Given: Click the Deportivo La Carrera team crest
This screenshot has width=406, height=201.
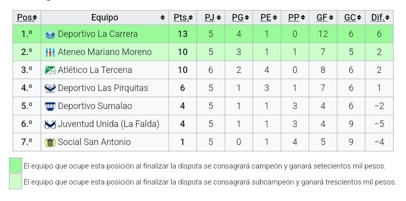Looking at the screenshot, I should pos(50,34).
